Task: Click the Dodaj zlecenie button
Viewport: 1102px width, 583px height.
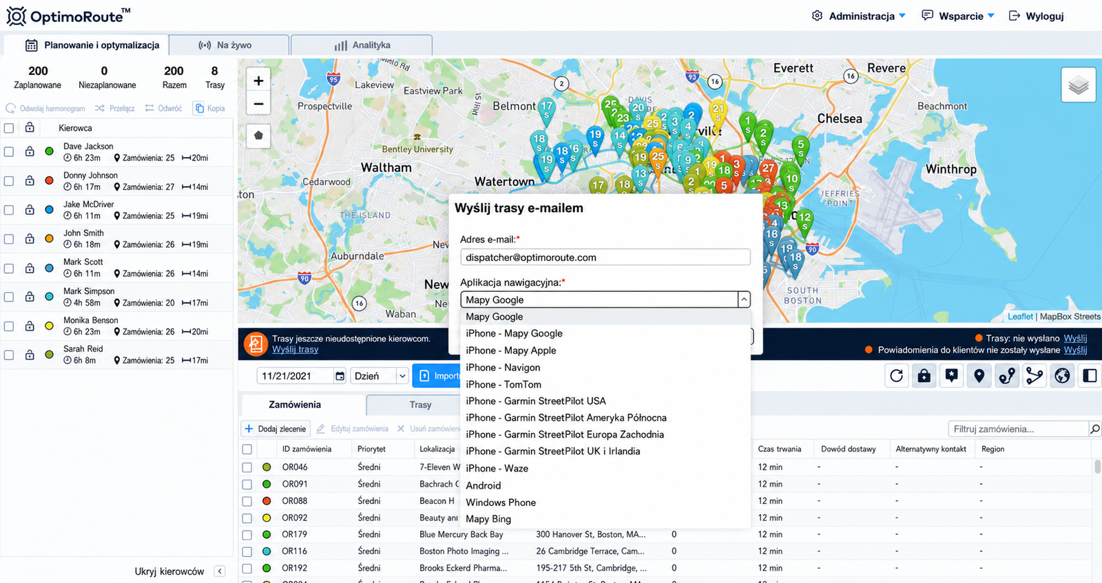Action: [x=275, y=429]
